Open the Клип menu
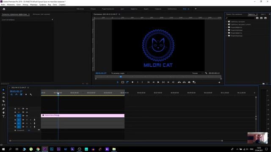 (x=19, y=5)
